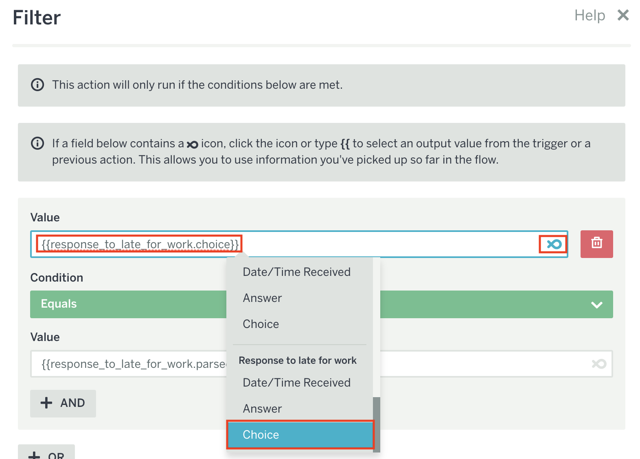This screenshot has width=640, height=459.
Task: Select Date/Time Received at top of the list
Action: [296, 272]
